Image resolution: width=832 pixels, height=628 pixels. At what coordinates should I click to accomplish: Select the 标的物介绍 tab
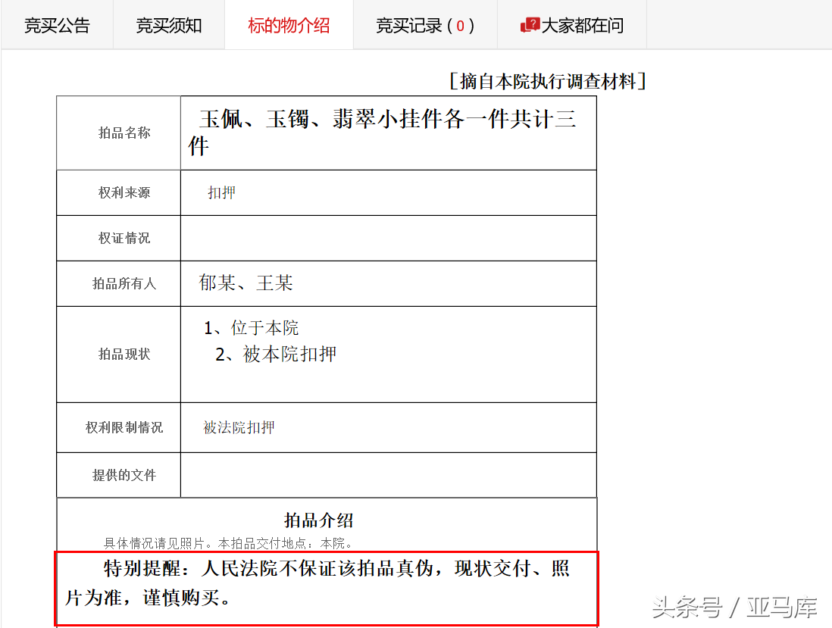[289, 25]
